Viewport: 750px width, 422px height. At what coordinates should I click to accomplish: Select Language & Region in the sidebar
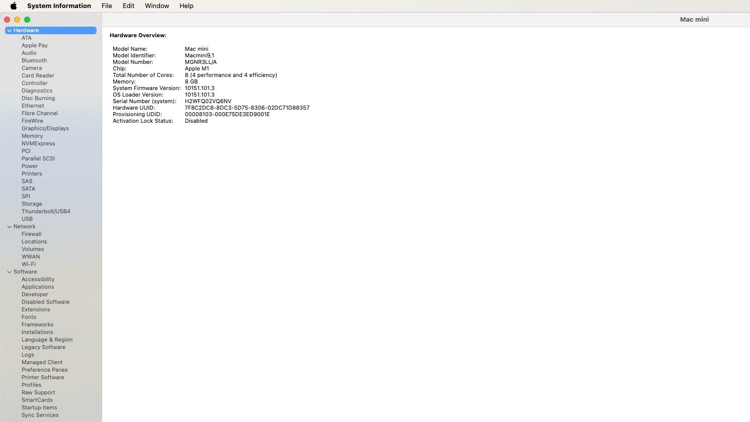click(x=47, y=340)
